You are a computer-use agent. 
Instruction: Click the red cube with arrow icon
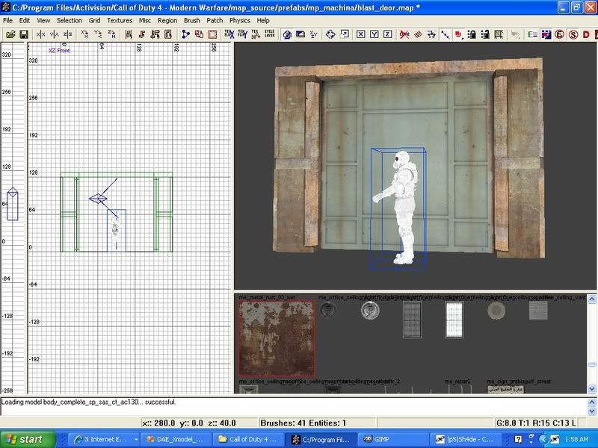(x=458, y=34)
